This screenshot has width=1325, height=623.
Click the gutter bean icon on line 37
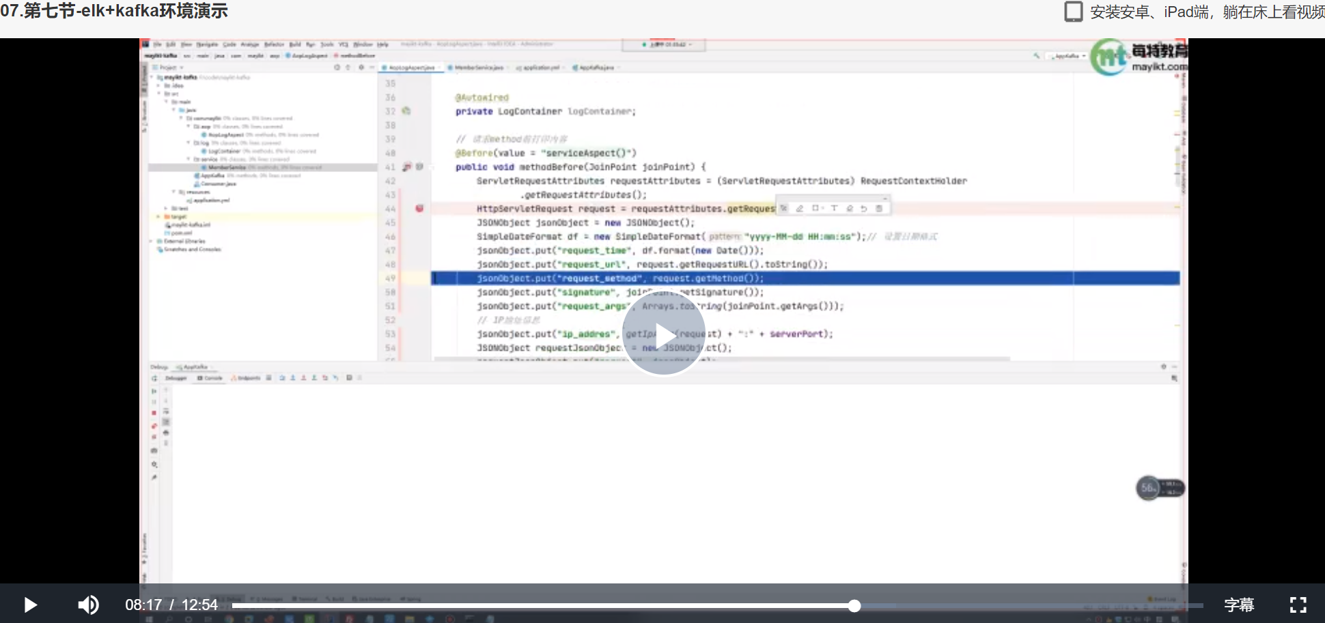tap(406, 111)
